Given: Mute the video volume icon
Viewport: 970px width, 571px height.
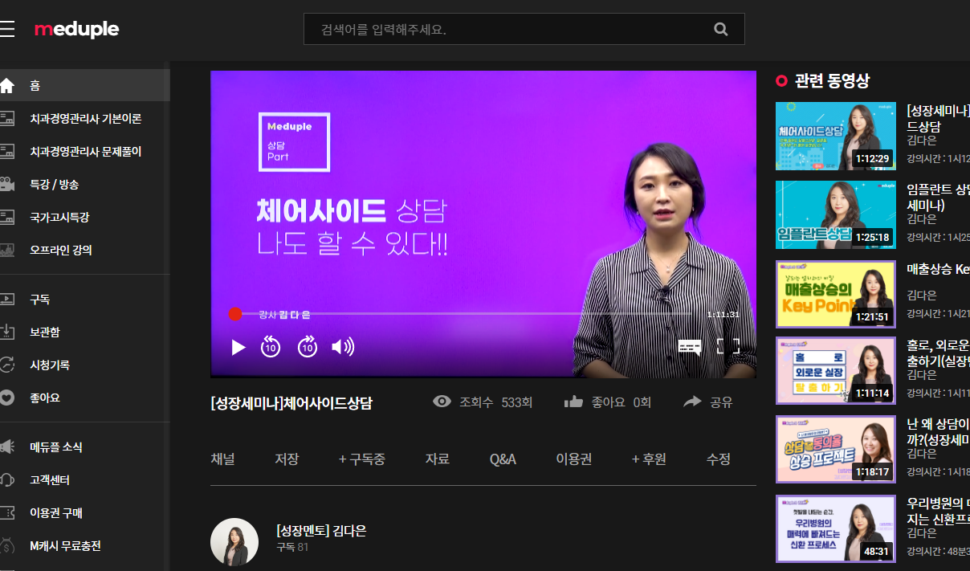Looking at the screenshot, I should 343,347.
